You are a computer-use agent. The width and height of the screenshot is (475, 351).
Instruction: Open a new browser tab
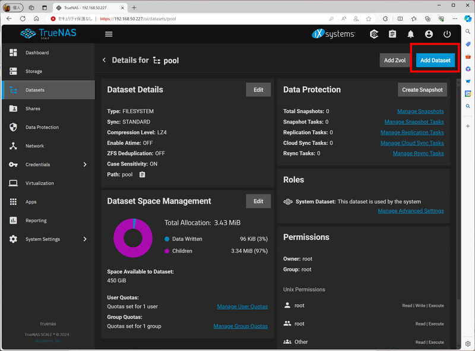[134, 8]
